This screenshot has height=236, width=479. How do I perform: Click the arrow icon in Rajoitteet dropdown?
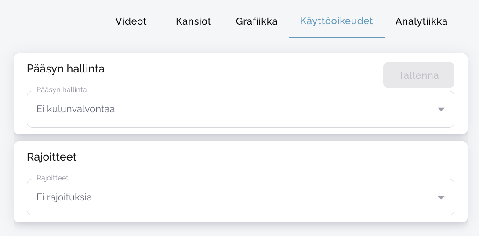(x=441, y=197)
